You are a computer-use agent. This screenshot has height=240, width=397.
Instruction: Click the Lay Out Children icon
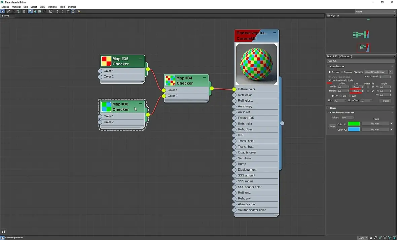pos(62,11)
